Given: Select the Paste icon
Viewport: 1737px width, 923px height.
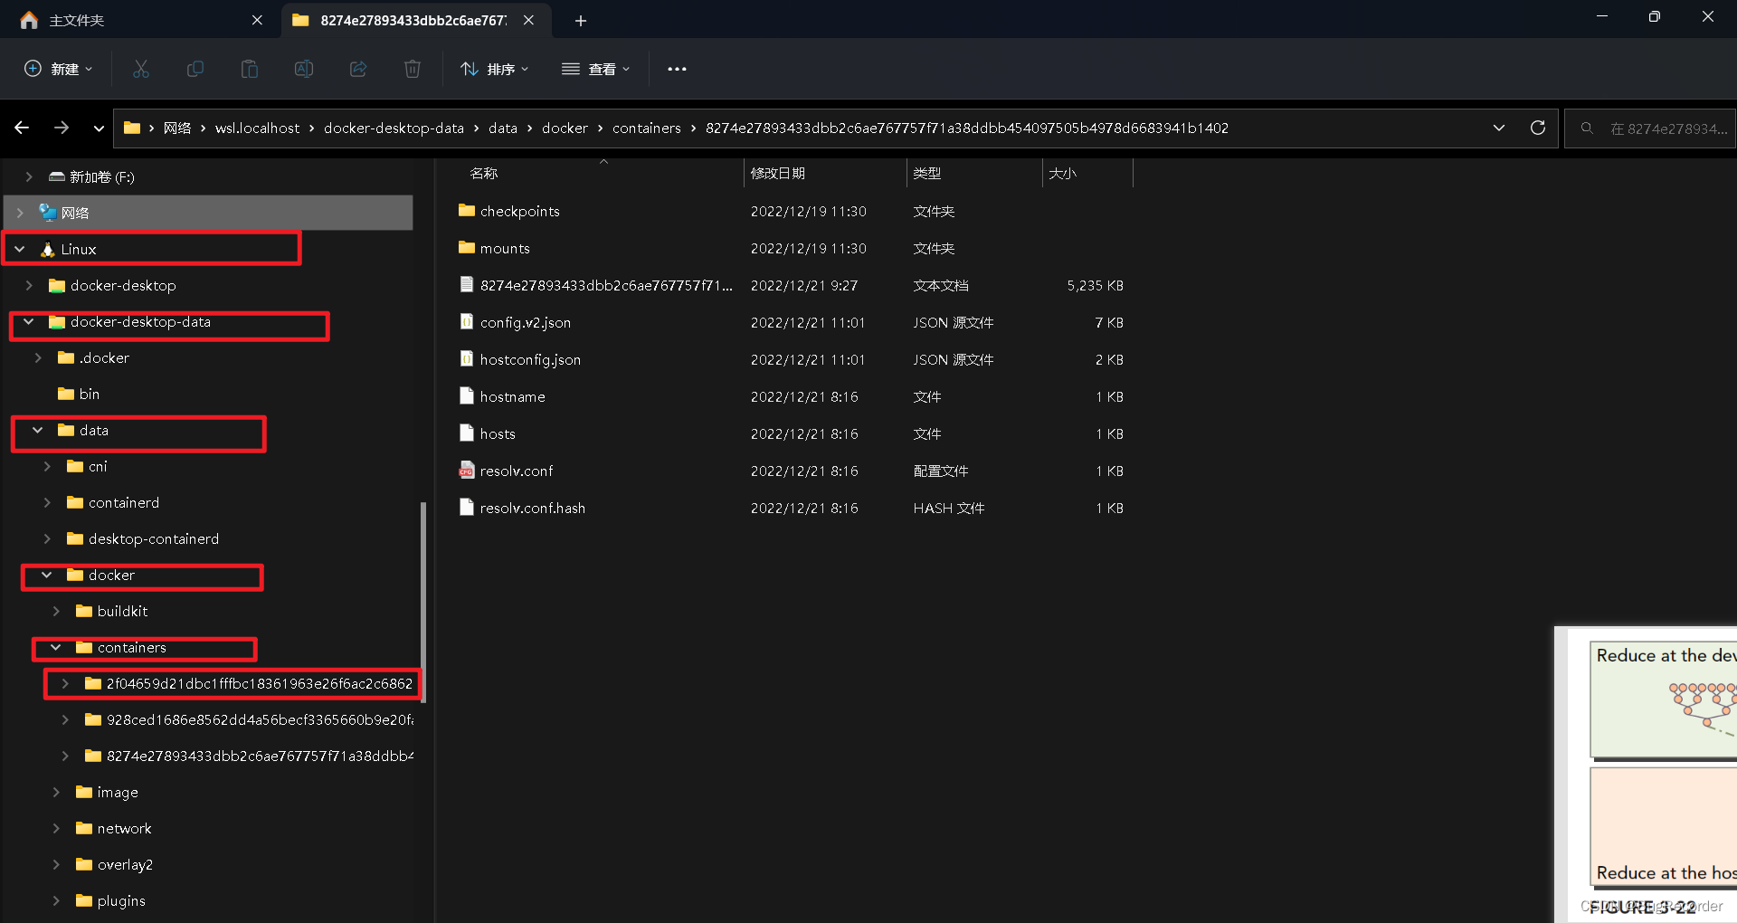Looking at the screenshot, I should point(249,69).
